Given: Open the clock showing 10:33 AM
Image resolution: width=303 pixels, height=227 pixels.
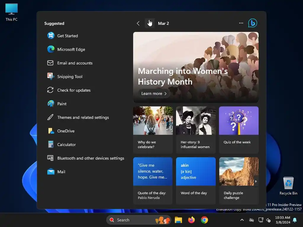Looking at the screenshot, I should [x=283, y=220].
